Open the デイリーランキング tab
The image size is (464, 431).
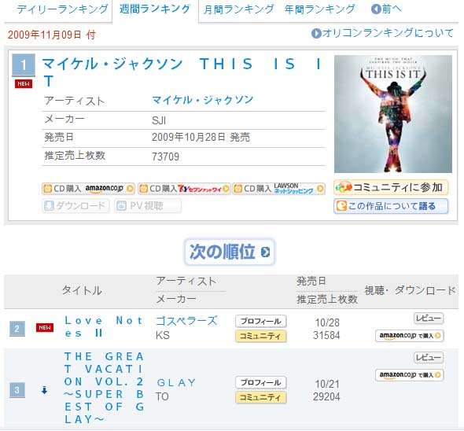coord(62,9)
